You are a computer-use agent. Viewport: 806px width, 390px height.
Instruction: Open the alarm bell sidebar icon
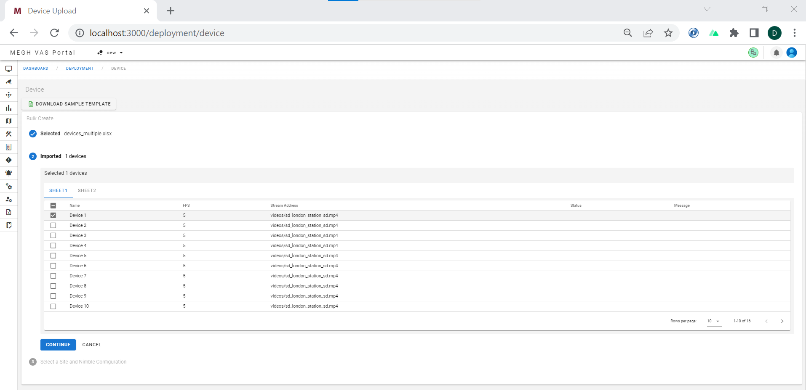coord(8,173)
